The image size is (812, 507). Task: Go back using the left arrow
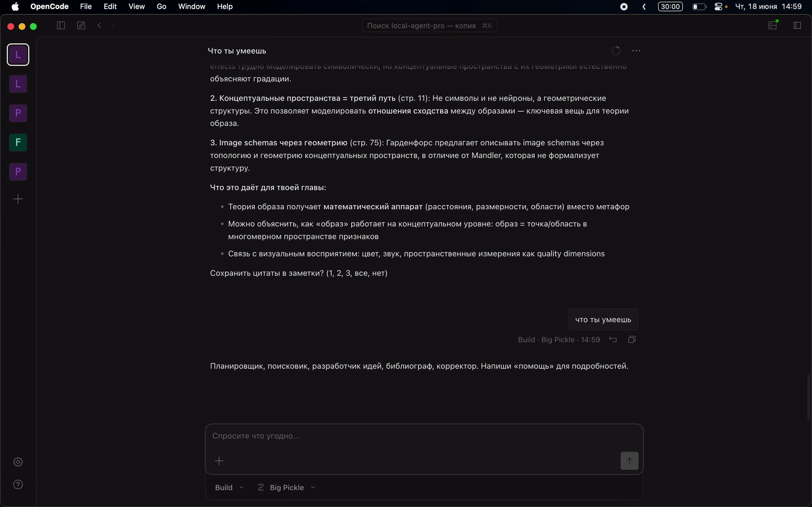pos(99,25)
